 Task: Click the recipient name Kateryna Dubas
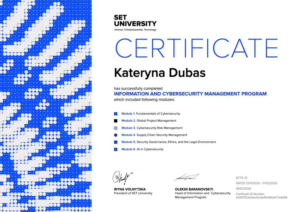pyautogui.click(x=160, y=73)
